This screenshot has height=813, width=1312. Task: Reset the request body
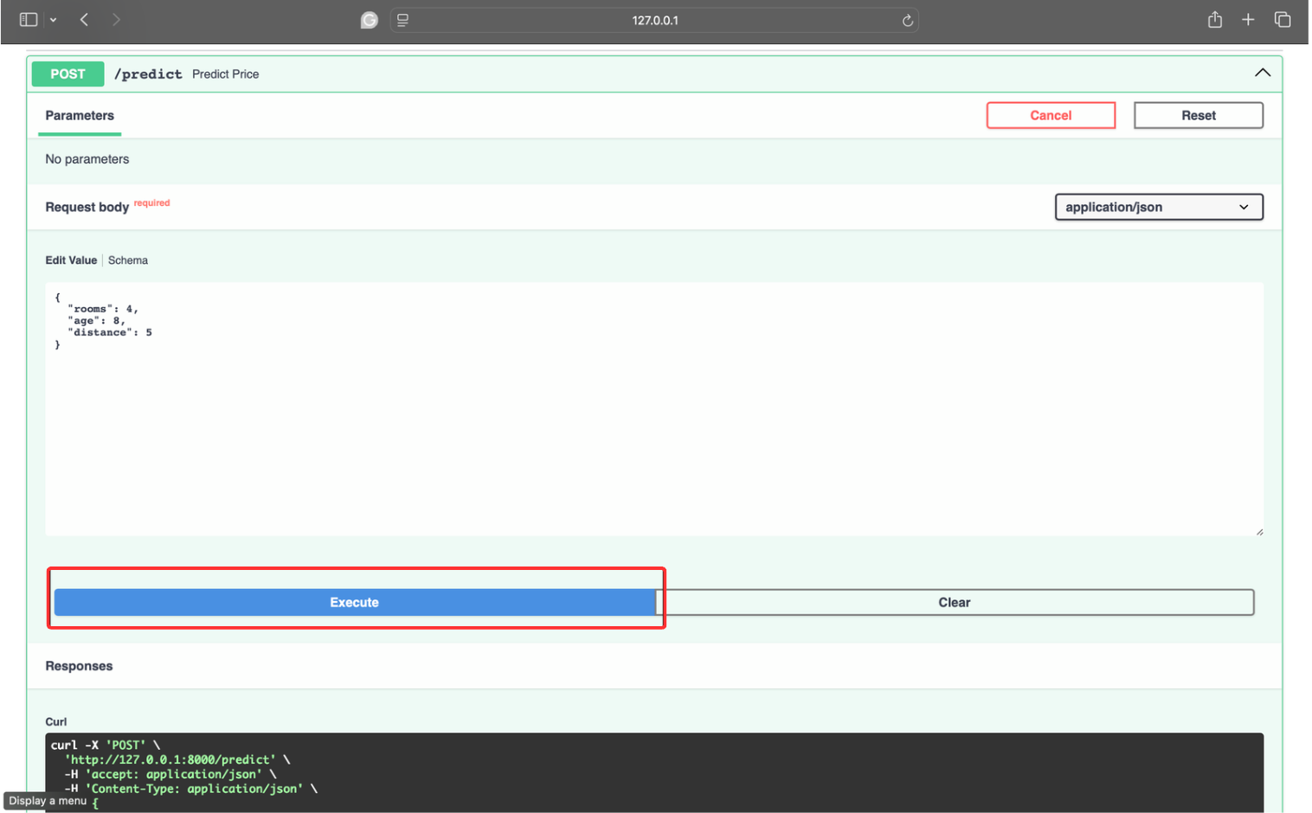tap(1198, 115)
